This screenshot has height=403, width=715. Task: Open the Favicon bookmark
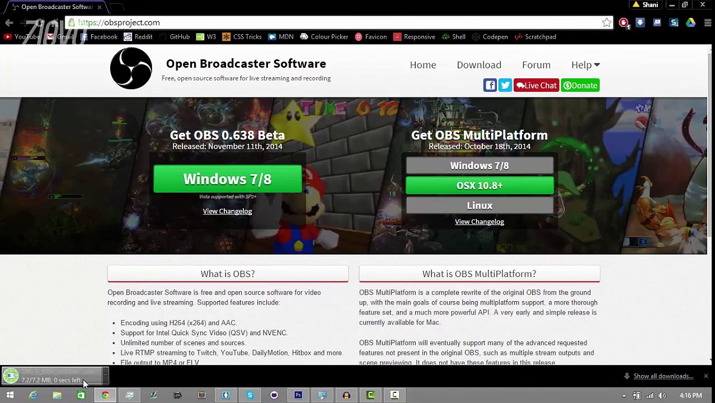coord(370,36)
